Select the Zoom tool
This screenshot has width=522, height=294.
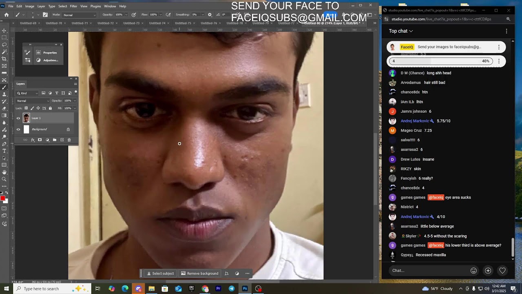point(4,179)
